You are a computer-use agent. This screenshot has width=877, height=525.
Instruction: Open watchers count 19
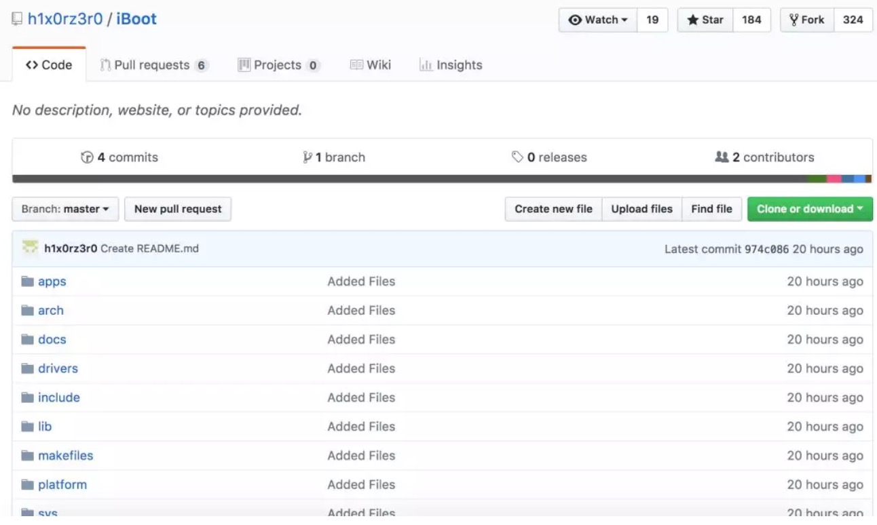(652, 20)
